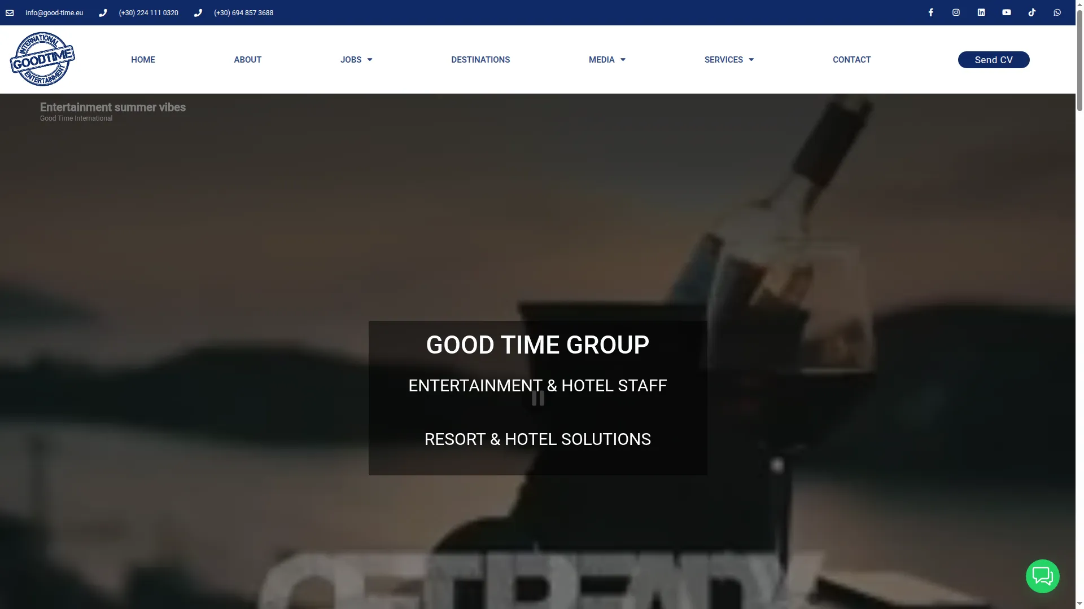Click the Good Time International logo
The width and height of the screenshot is (1084, 609).
[42, 59]
